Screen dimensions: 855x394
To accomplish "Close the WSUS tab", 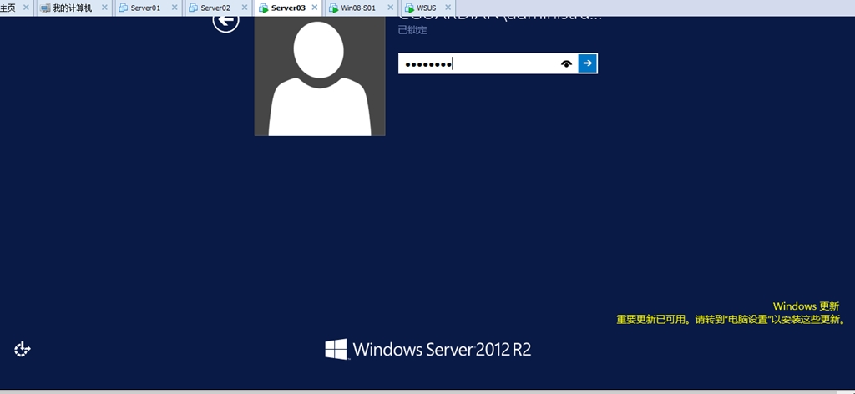I will pos(448,8).
